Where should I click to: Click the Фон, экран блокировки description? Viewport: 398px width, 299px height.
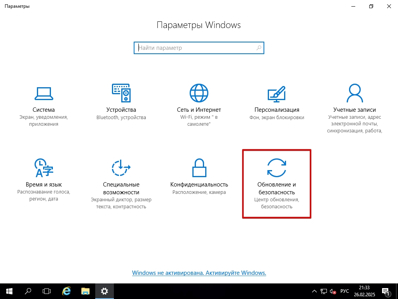coord(277,117)
